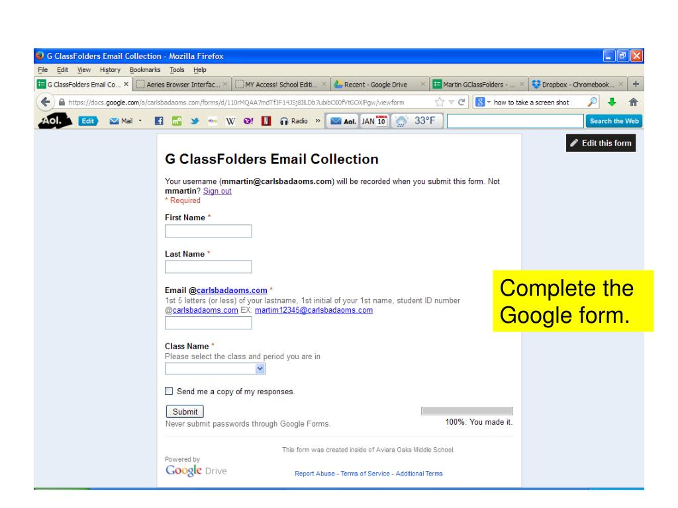The width and height of the screenshot is (678, 508).
Task: Click the AOL toolbar Edit button
Action: point(88,122)
